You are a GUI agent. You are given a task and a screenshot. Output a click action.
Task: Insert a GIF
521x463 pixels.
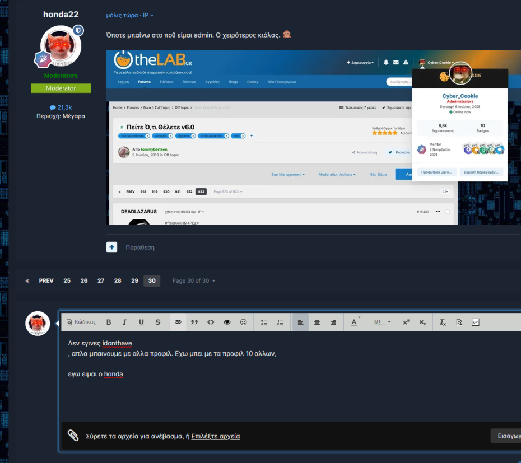[476, 322]
